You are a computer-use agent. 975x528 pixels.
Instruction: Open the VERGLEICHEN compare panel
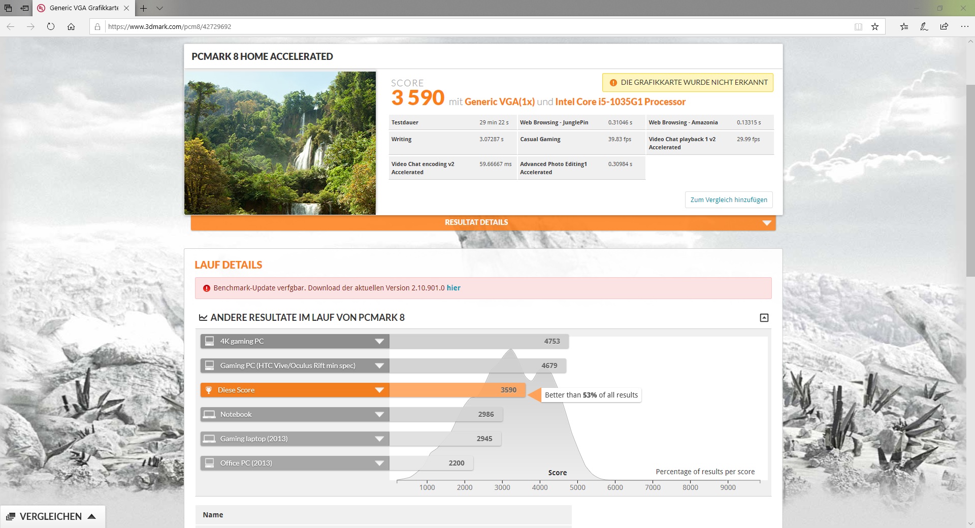[52, 516]
